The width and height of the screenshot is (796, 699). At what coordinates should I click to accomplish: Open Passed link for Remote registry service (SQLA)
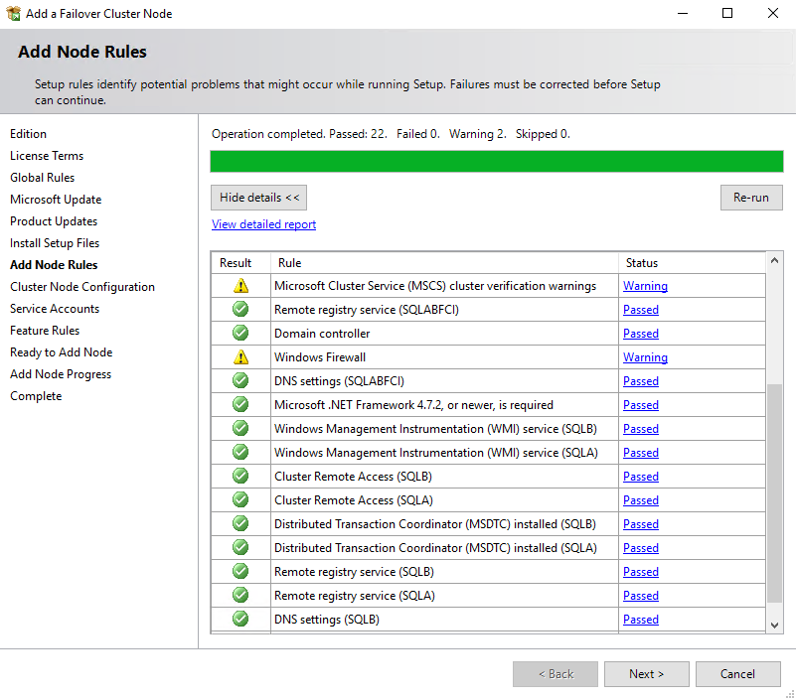tap(641, 596)
